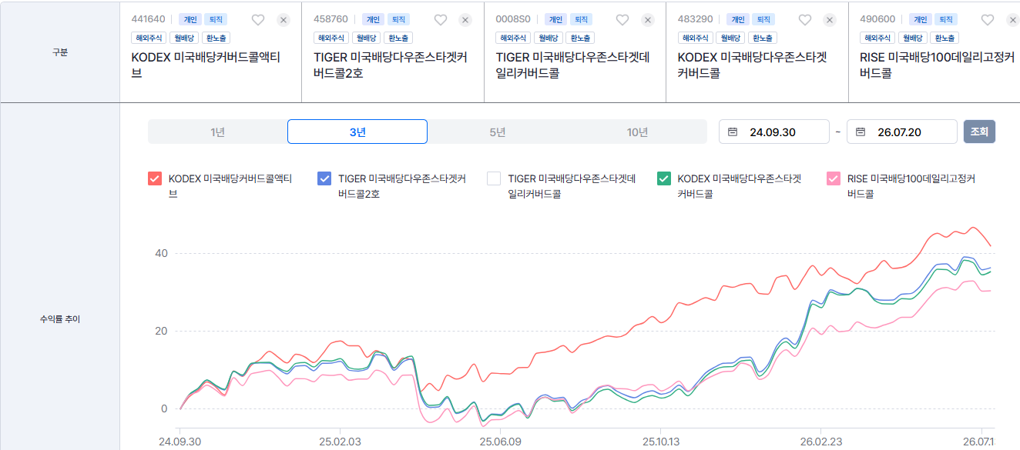Viewport: 1020px width, 450px height.
Task: Click fund code 441640
Action: pos(149,19)
